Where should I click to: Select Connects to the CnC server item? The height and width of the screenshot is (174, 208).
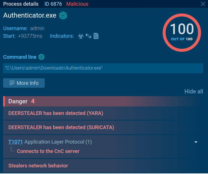[48, 151]
